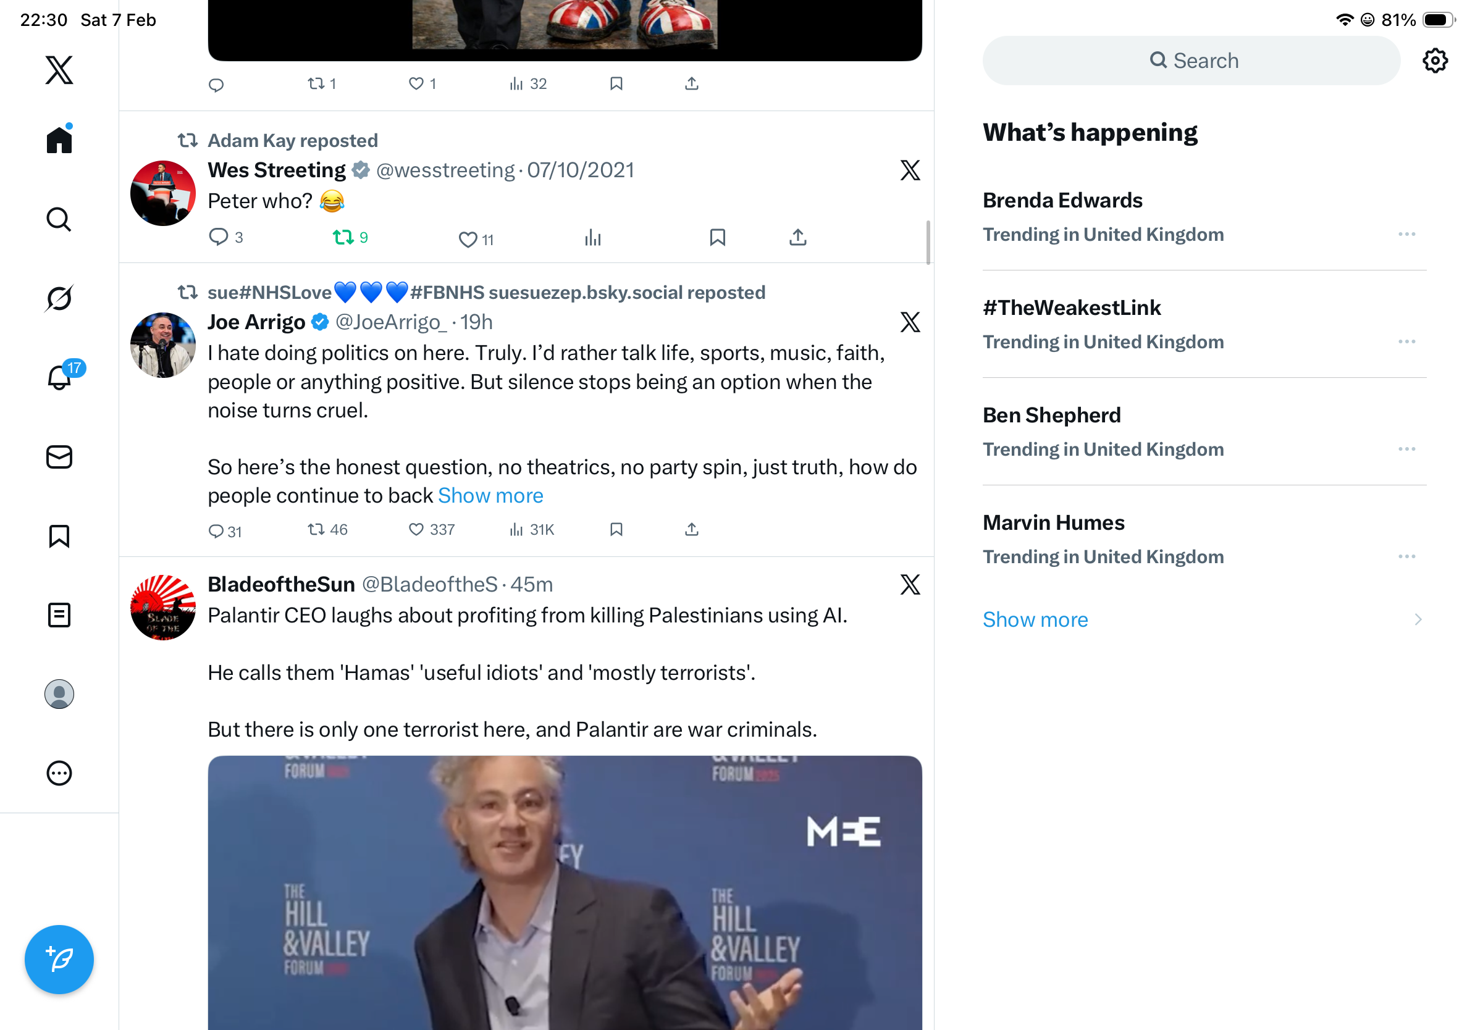The width and height of the screenshot is (1475, 1030).
Task: Open Bookmarks in the left sidebar
Action: tap(59, 535)
